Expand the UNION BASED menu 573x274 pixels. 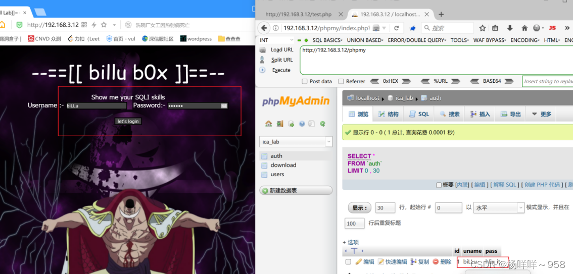pyautogui.click(x=365, y=40)
